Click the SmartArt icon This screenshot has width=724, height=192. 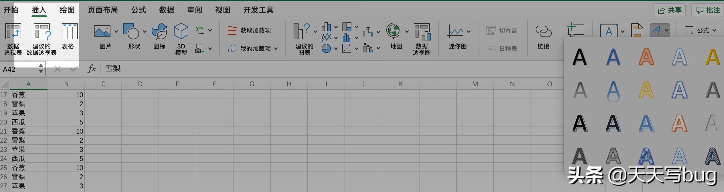(200, 30)
